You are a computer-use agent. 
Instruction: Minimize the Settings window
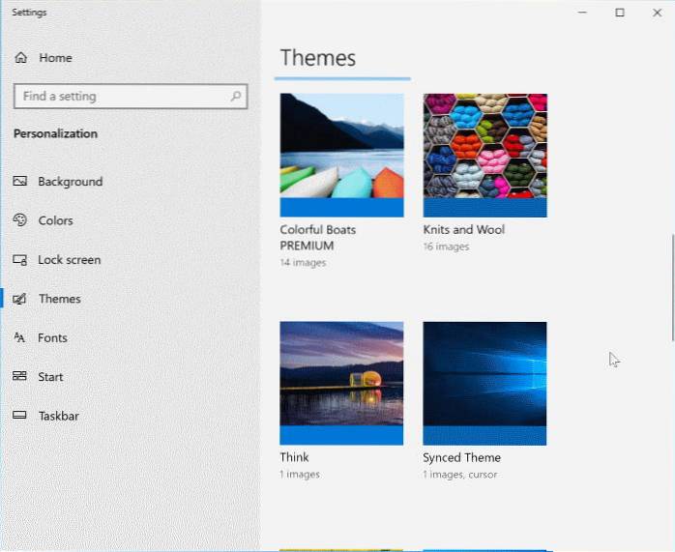coord(582,13)
